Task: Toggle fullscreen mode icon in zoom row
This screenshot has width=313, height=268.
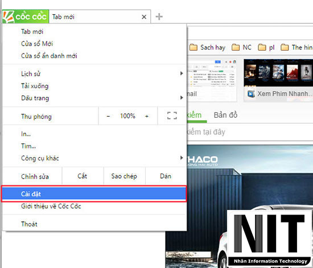Action: click(x=172, y=116)
